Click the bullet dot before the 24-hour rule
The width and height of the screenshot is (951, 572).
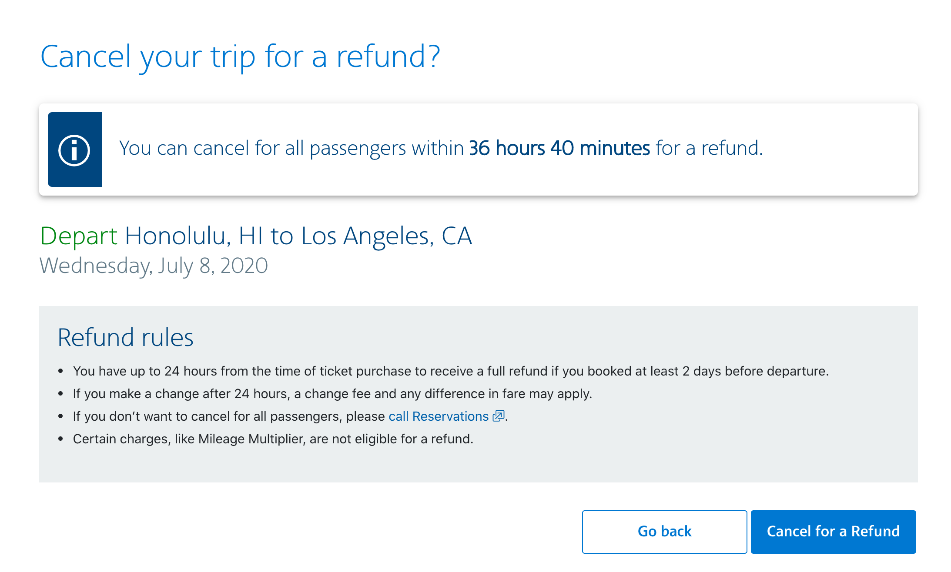coord(61,371)
